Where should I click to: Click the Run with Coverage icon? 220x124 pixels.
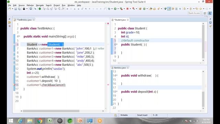[121, 9]
